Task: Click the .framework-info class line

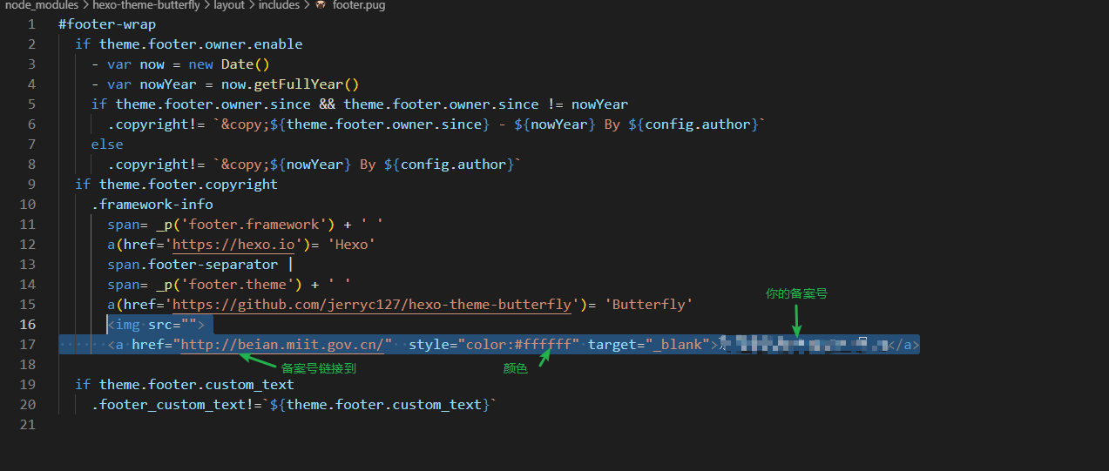Action: click(x=152, y=205)
